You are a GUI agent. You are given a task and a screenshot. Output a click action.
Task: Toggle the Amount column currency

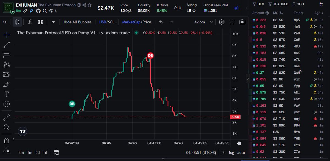click(267, 13)
